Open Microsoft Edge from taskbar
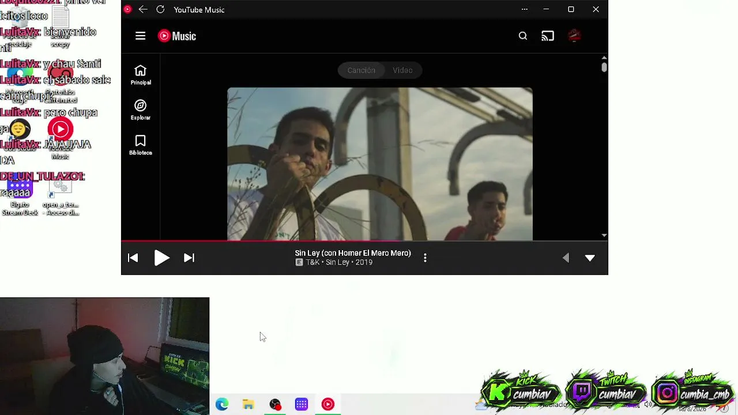Image resolution: width=738 pixels, height=415 pixels. pyautogui.click(x=222, y=405)
